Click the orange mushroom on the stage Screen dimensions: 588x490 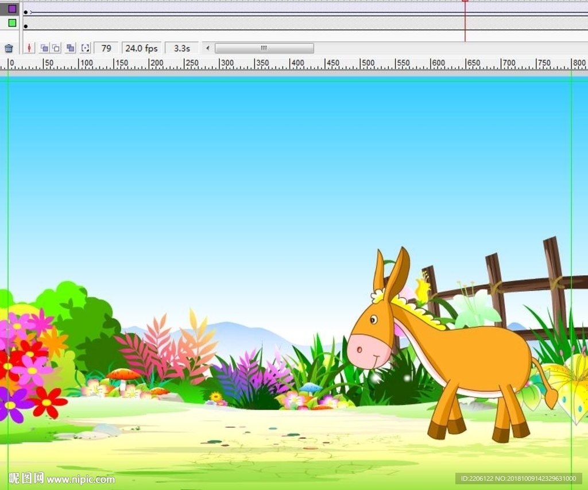[123, 375]
